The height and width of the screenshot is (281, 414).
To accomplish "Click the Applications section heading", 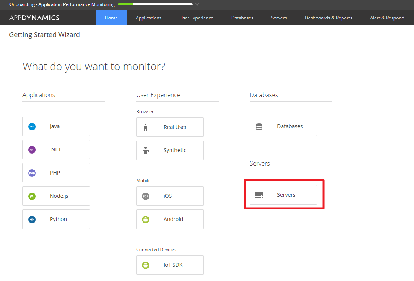I will 39,95.
